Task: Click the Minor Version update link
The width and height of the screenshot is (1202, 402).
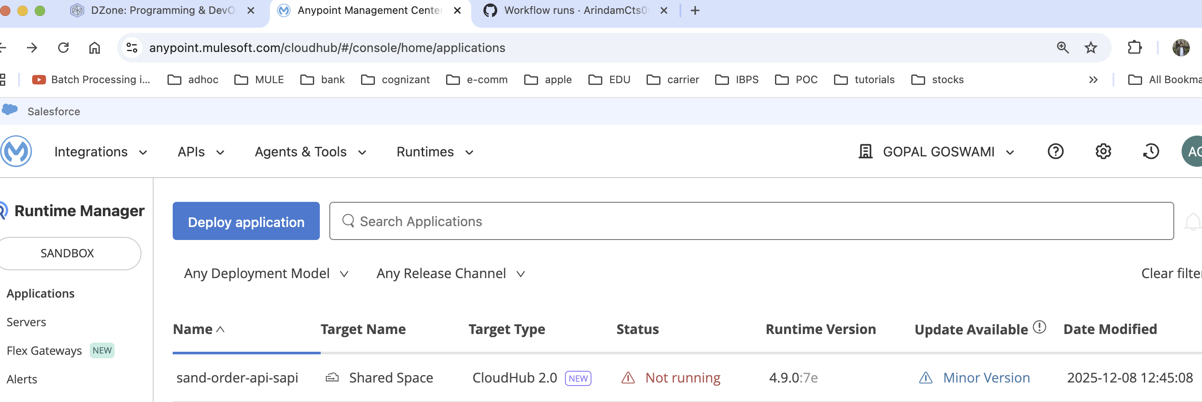Action: tap(986, 377)
